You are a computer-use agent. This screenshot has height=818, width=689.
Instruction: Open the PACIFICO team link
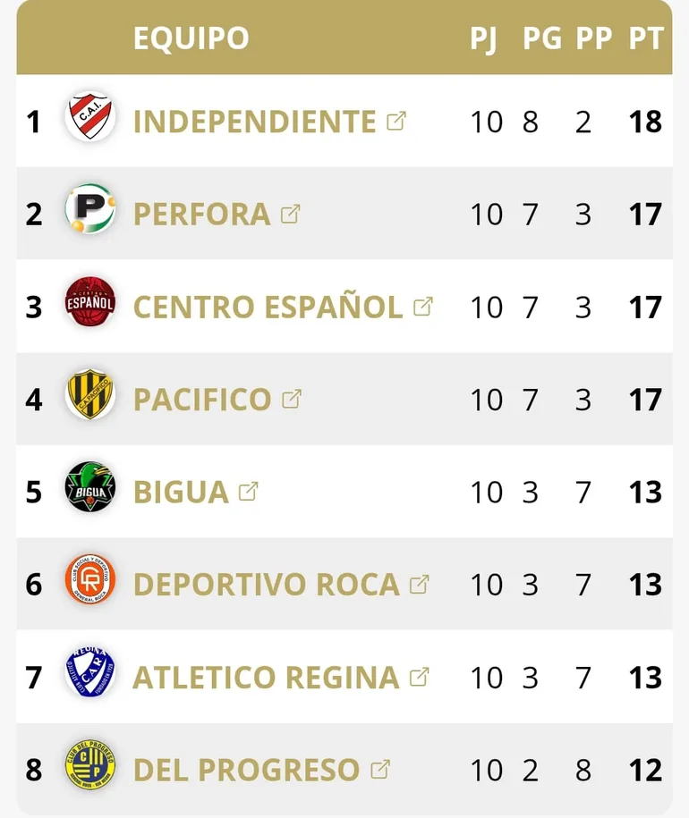[x=201, y=400]
